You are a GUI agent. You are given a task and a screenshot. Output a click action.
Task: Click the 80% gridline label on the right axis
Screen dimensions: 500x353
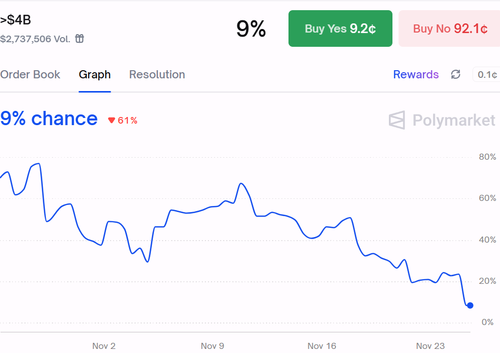pyautogui.click(x=487, y=157)
